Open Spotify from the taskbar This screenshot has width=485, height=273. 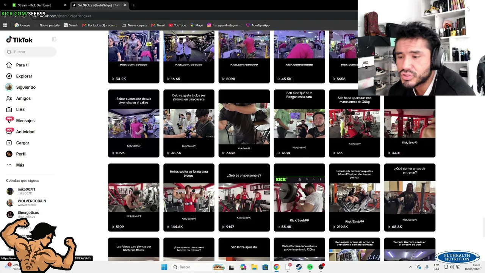[x=310, y=267]
